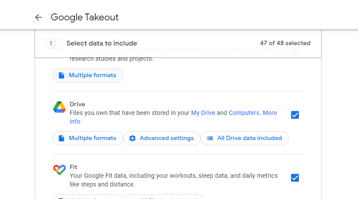
Task: Click 'Select data to include' heading
Action: [x=102, y=43]
